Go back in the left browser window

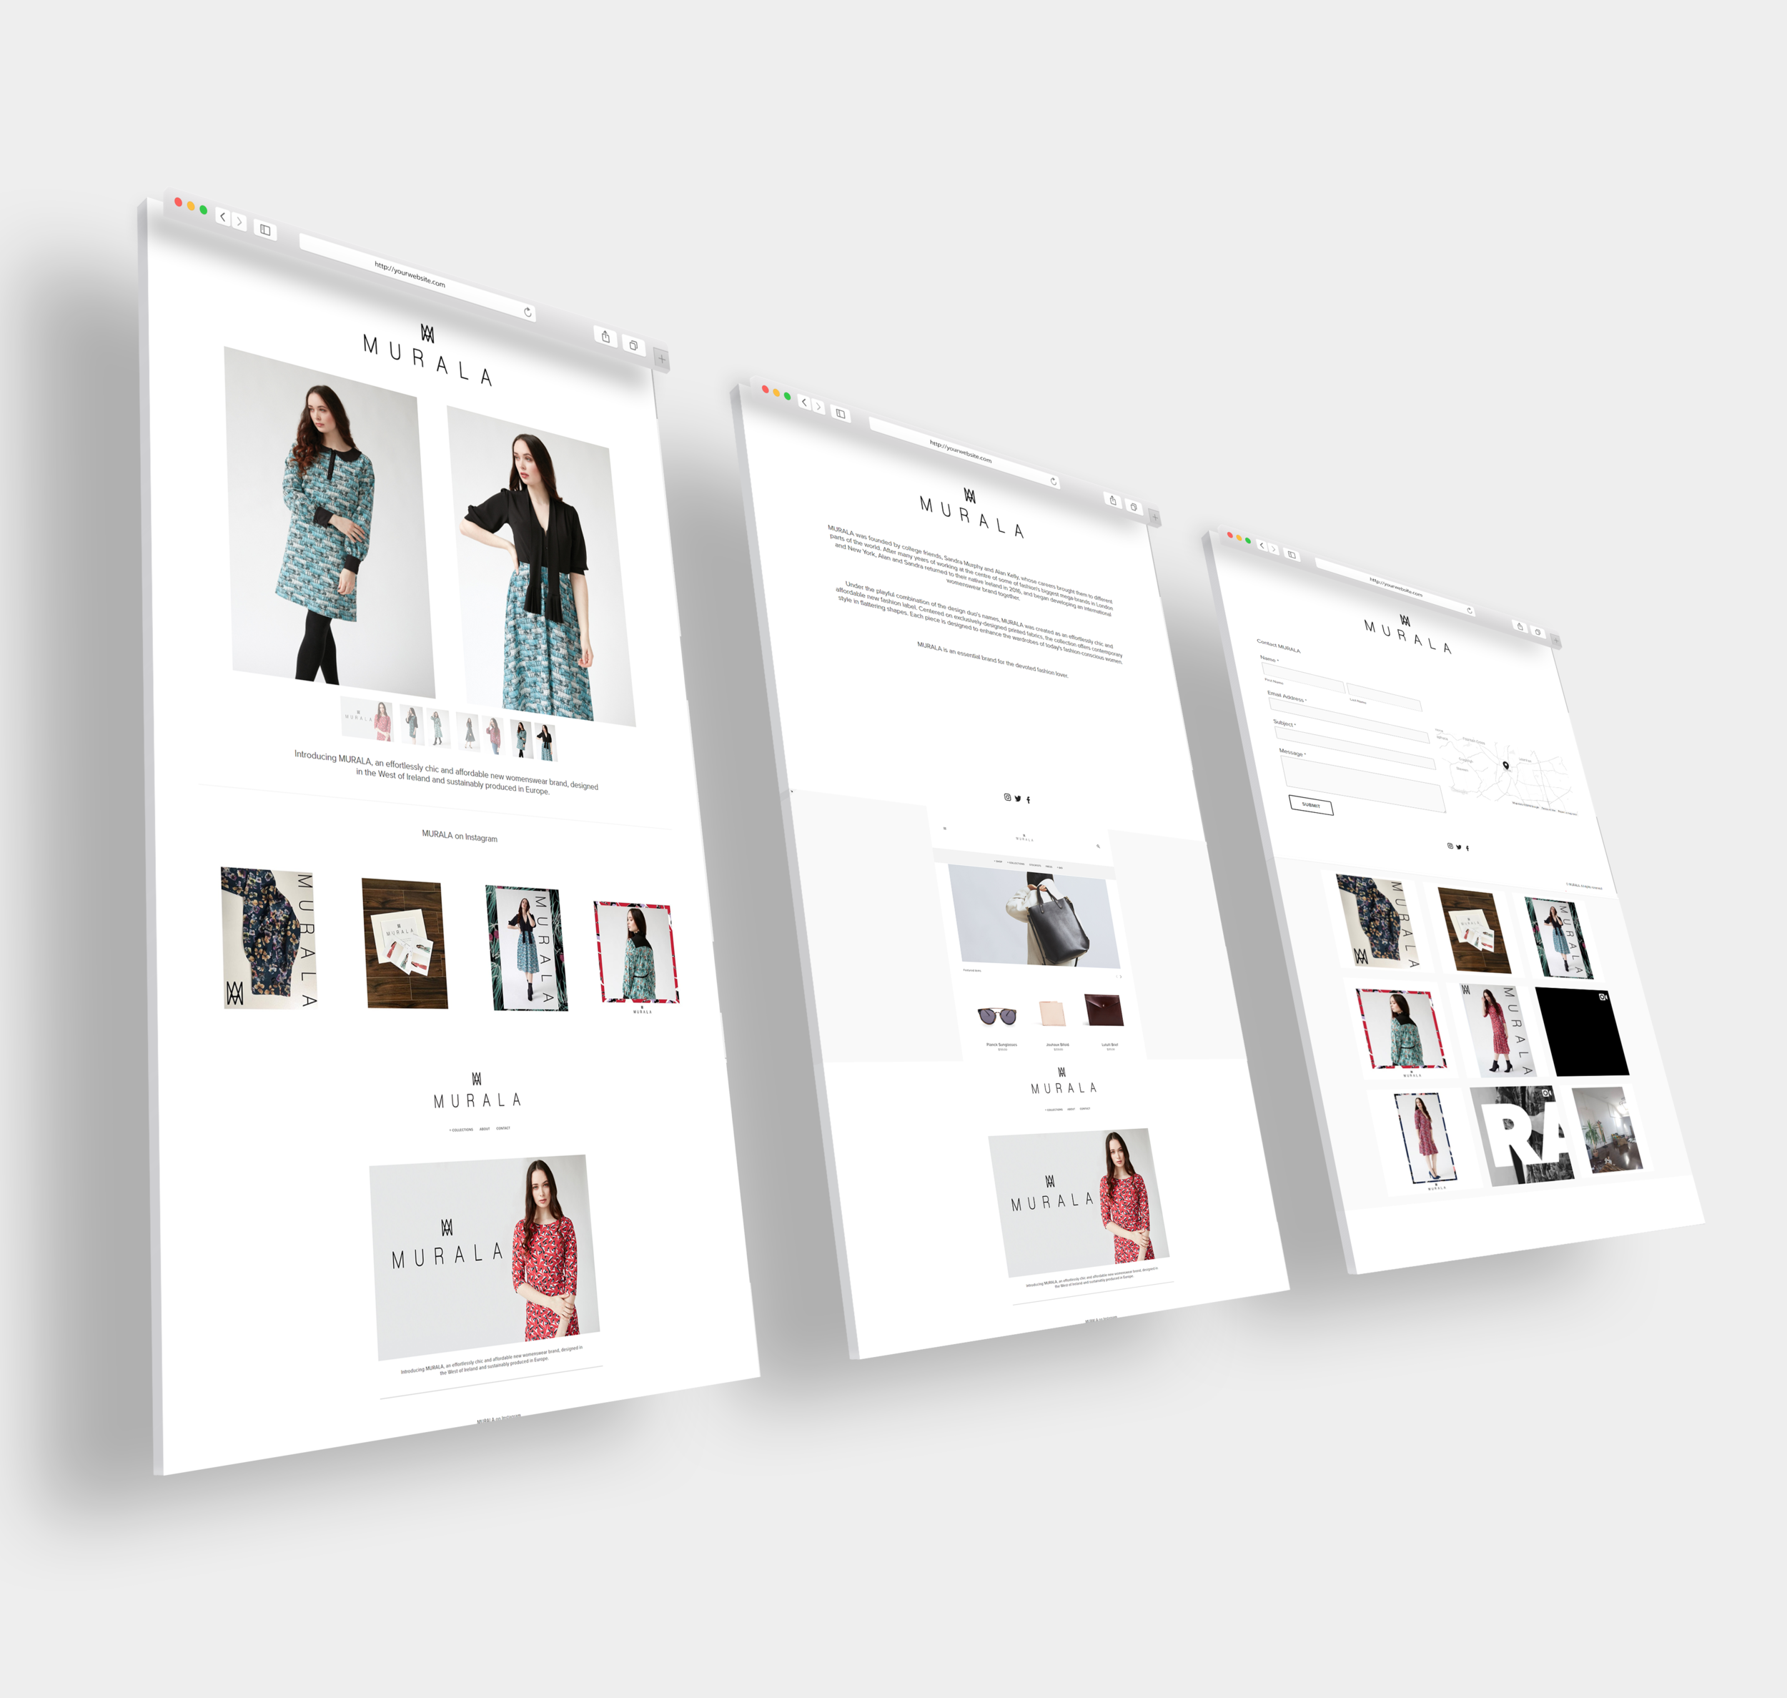222,217
